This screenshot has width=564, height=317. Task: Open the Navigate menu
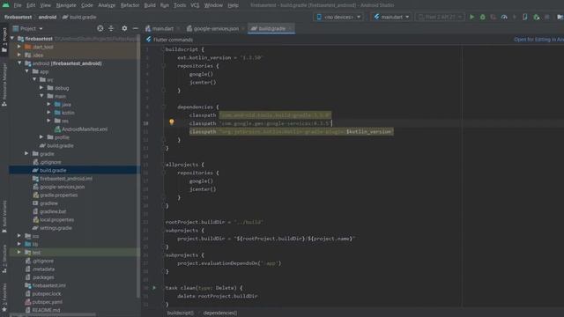pos(66,5)
